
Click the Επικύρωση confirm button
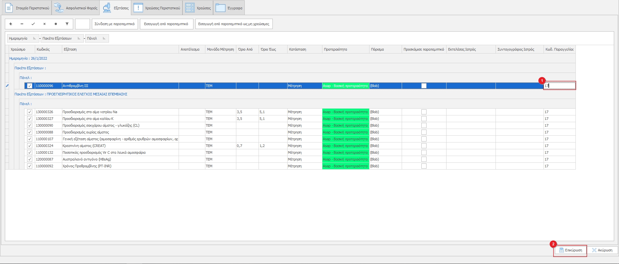570,250
